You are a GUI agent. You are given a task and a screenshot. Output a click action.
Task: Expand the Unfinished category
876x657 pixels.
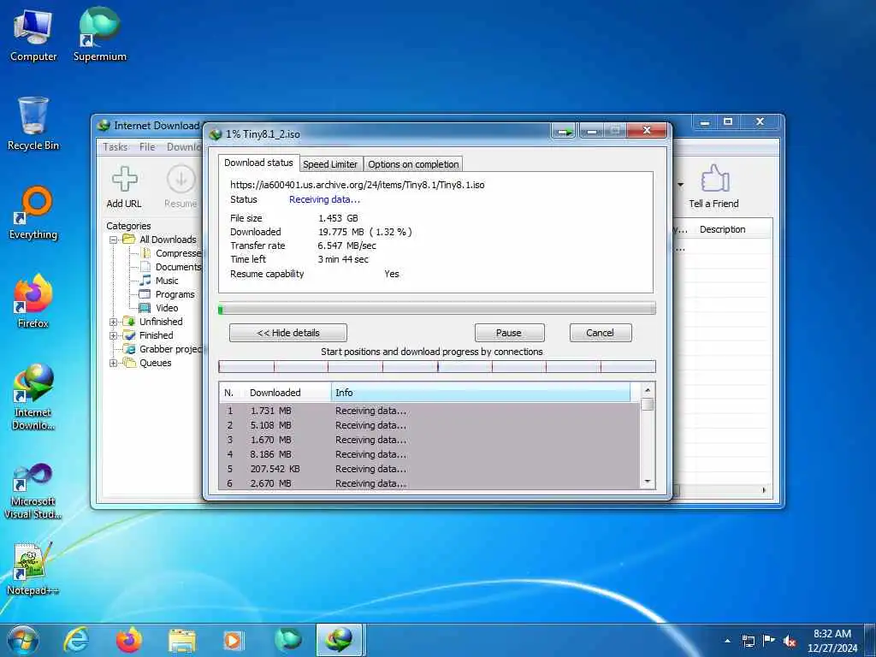pyautogui.click(x=114, y=322)
